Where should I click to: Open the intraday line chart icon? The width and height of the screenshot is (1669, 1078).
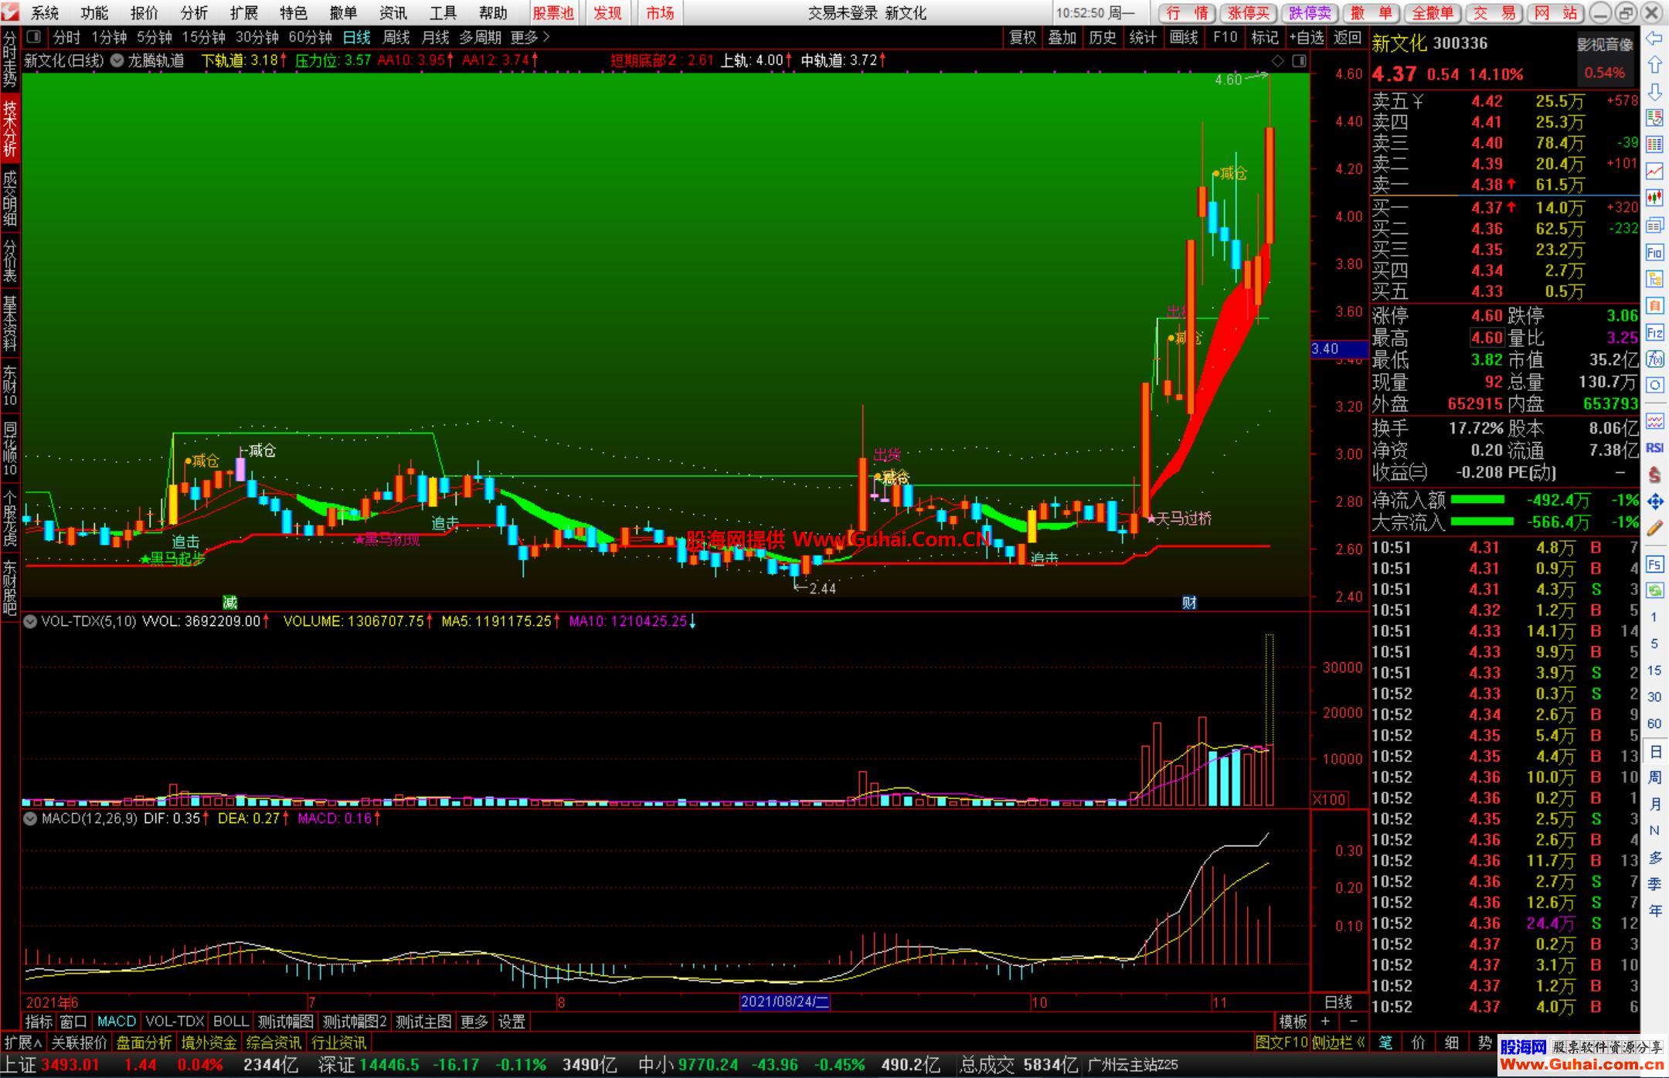[x=1654, y=171]
